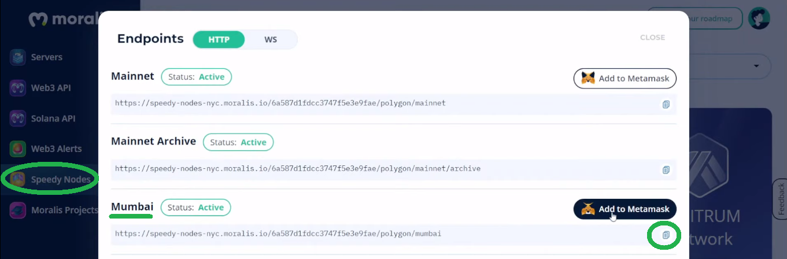The height and width of the screenshot is (259, 787).
Task: Click the Mumbai Active status badge
Action: pos(195,207)
